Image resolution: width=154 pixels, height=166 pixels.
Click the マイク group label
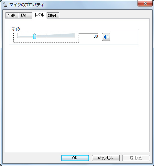coord(16,29)
